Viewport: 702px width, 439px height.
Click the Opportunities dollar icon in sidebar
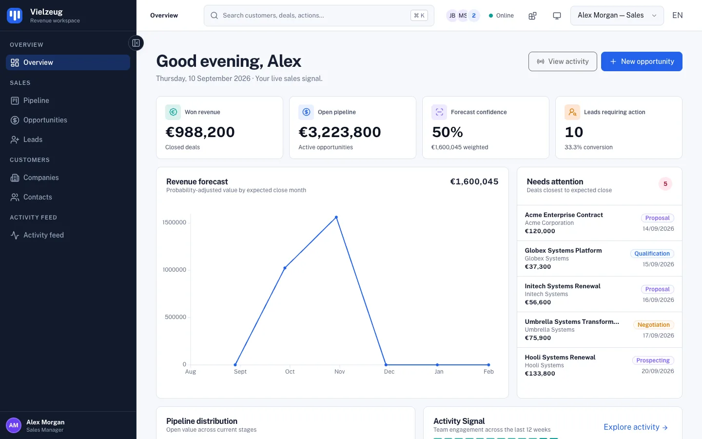pos(15,120)
